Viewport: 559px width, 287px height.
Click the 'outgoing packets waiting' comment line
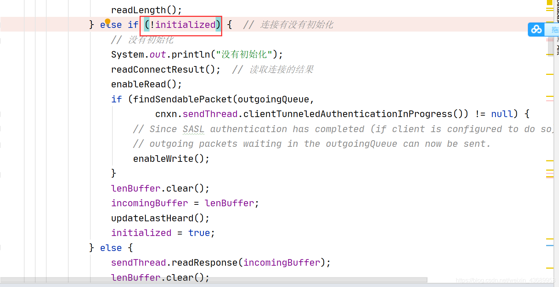312,144
